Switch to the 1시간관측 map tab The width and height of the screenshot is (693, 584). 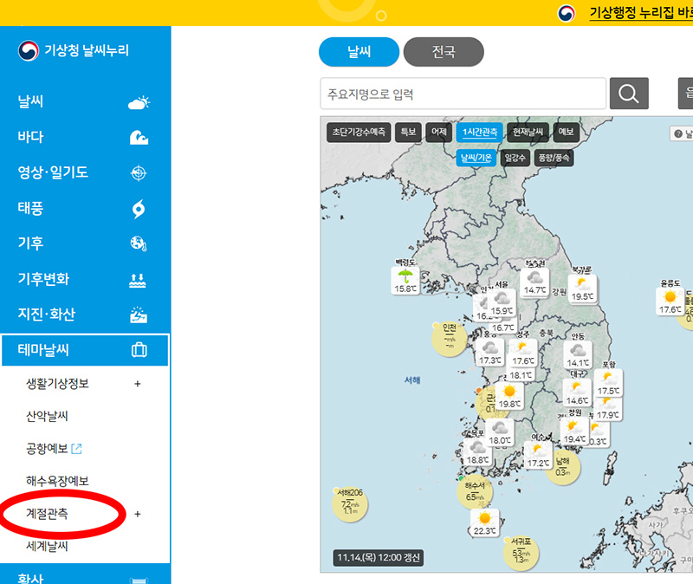pyautogui.click(x=480, y=133)
